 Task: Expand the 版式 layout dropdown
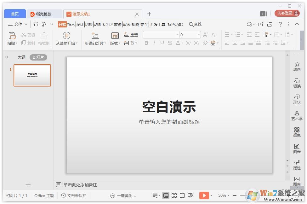119,43
